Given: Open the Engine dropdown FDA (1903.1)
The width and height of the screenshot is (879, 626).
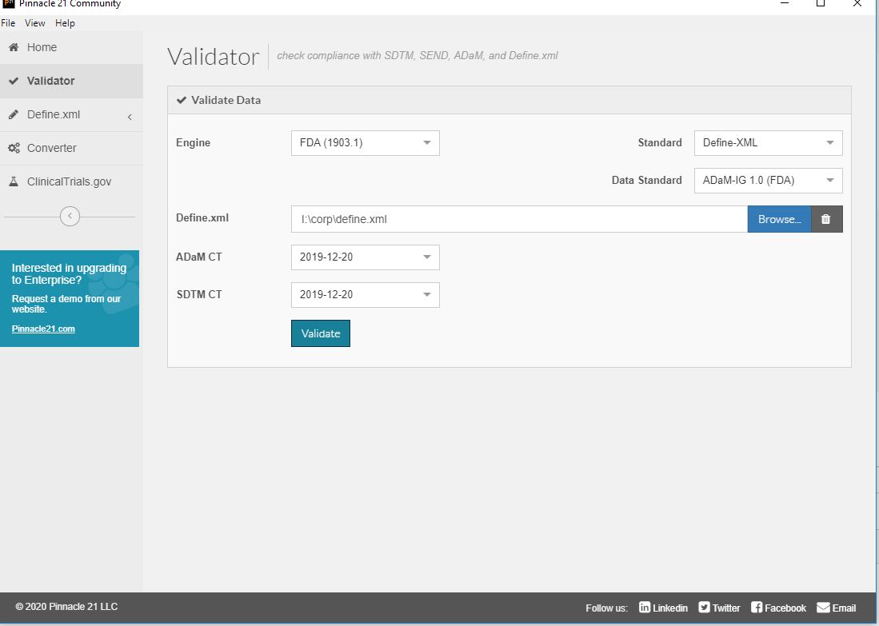Looking at the screenshot, I should click(365, 143).
